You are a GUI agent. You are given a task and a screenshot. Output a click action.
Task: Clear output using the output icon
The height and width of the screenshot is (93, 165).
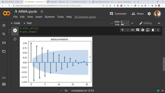pyautogui.click(x=15, y=39)
